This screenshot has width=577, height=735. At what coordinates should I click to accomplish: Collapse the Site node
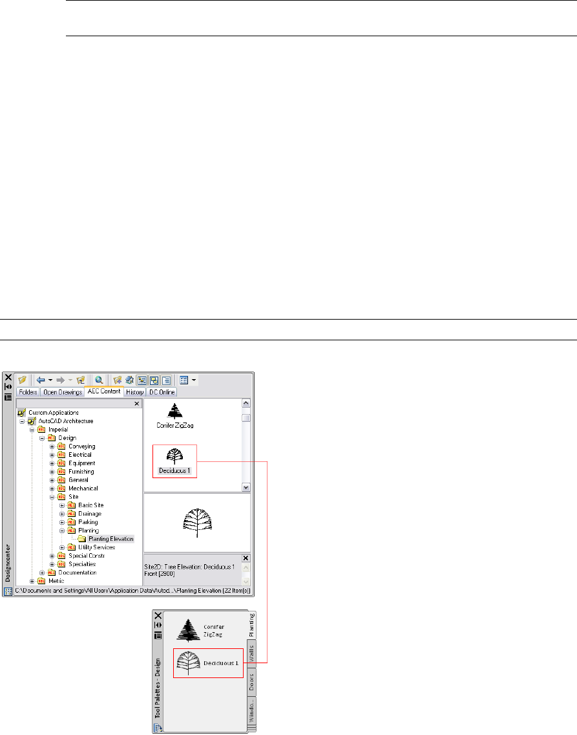(52, 497)
